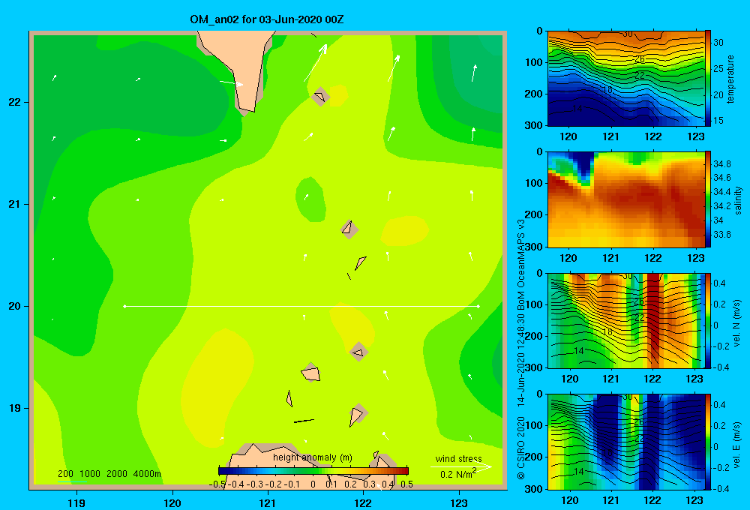The image size is (750, 510).
Task: Click latitude label 21 on main map
Action: pyautogui.click(x=14, y=204)
